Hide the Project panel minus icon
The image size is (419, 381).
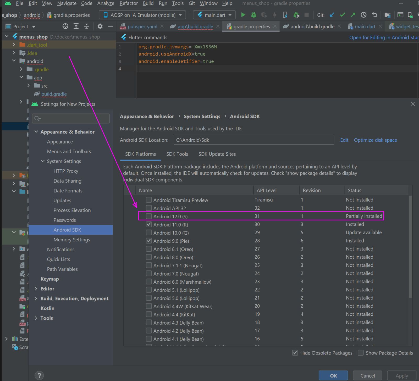point(111,26)
